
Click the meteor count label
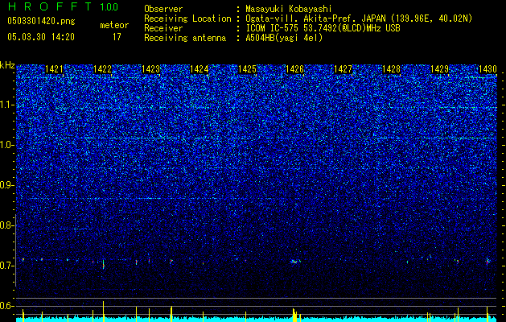coord(114,25)
